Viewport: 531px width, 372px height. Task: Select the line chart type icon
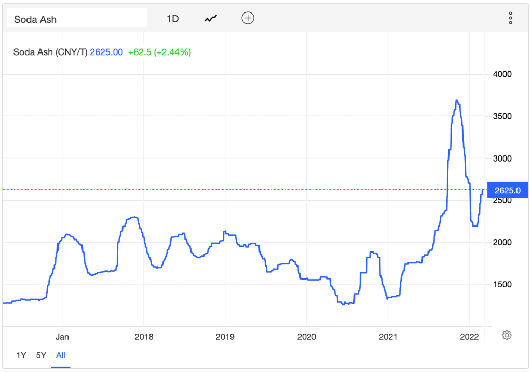(210, 18)
